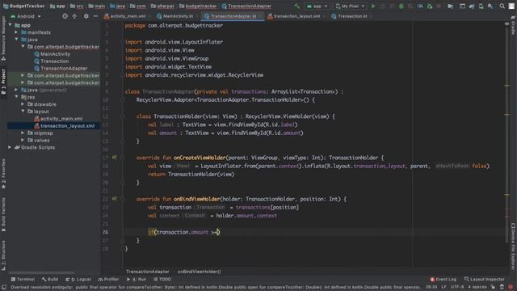
Task: Expand the values folder
Action: (x=23, y=140)
